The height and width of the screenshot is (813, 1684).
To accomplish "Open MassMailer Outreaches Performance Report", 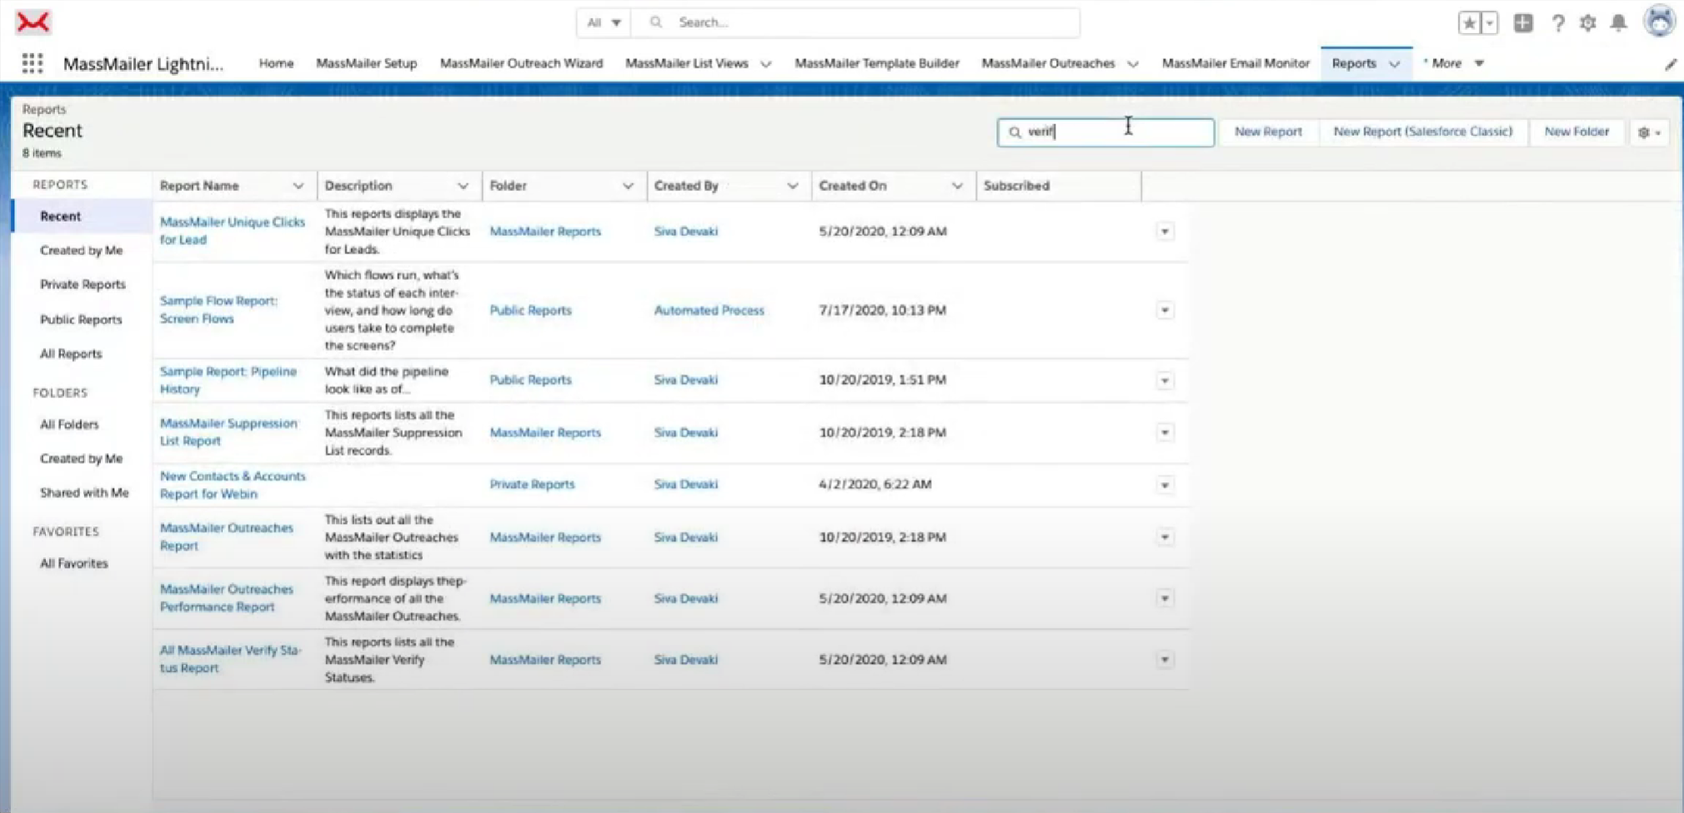I will pos(226,598).
